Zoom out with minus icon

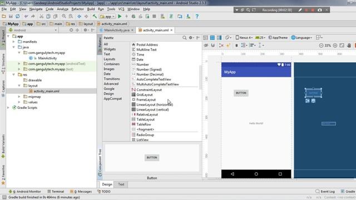pyautogui.click(x=321, y=46)
